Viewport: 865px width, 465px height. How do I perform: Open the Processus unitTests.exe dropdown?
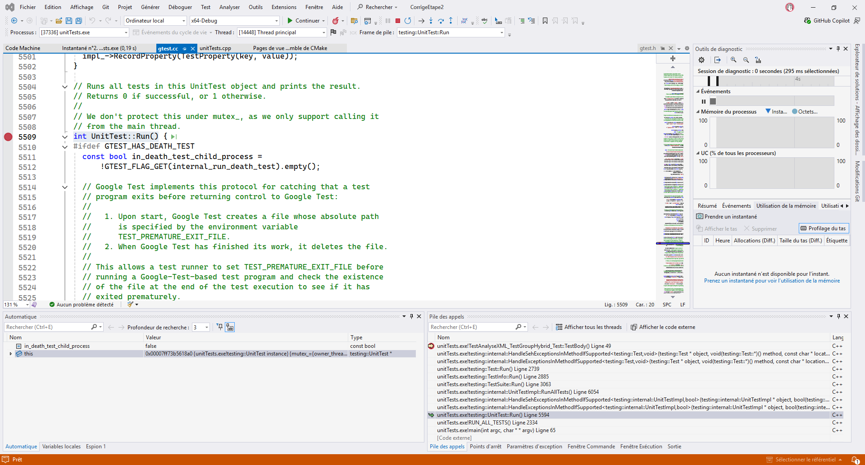click(84, 32)
